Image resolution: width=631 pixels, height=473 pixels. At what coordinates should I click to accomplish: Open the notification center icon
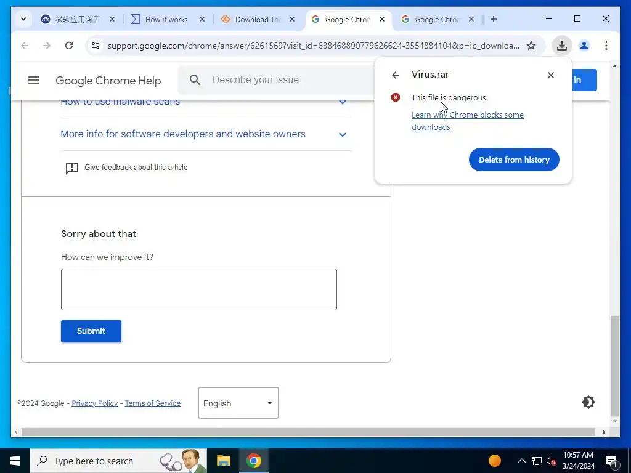(x=611, y=461)
